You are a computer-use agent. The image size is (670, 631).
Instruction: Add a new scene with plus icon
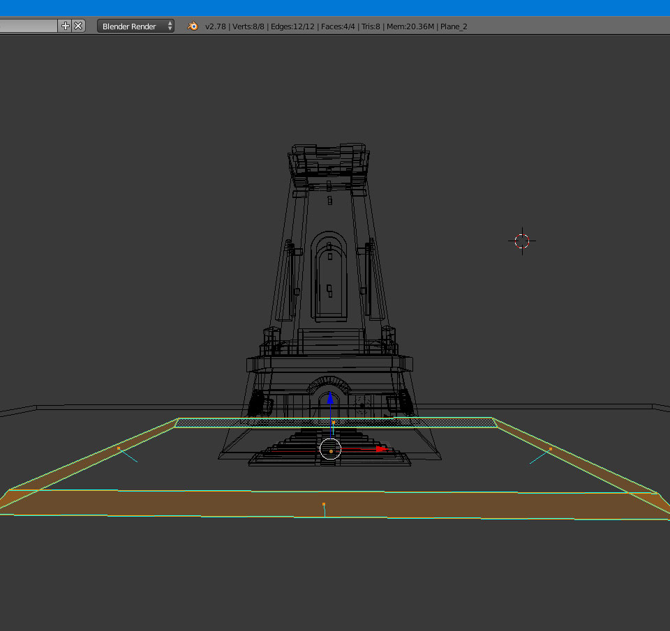(66, 26)
